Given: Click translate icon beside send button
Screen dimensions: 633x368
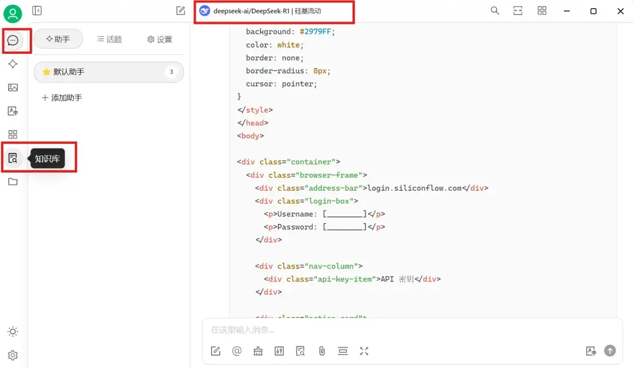Looking at the screenshot, I should pyautogui.click(x=591, y=351).
